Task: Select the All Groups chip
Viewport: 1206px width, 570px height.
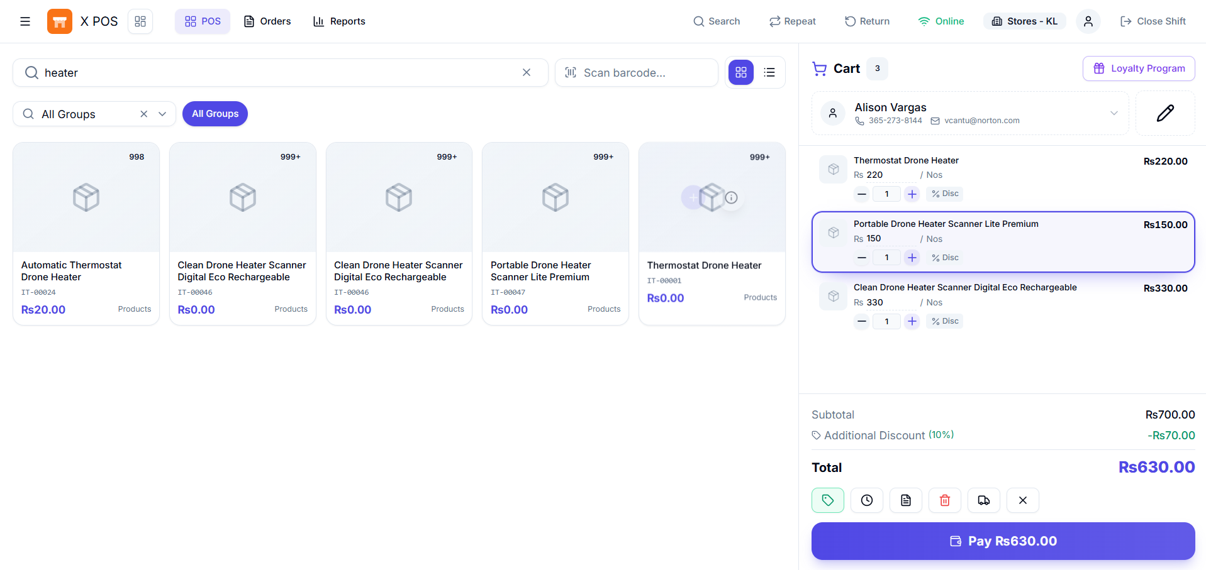Action: pyautogui.click(x=215, y=114)
